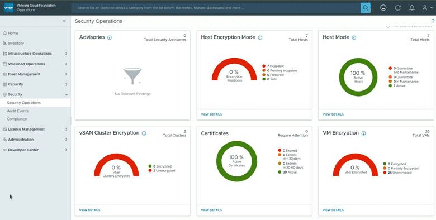The height and width of the screenshot is (220, 436).
Task: Click the Capacity icon in the sidebar
Action: [x=4, y=84]
